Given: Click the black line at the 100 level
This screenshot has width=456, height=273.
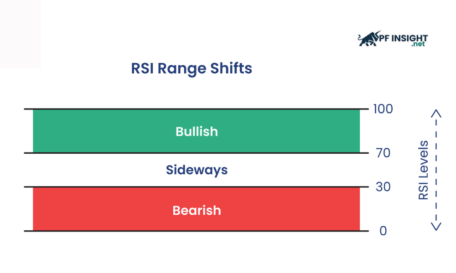Looking at the screenshot, I should click(196, 109).
